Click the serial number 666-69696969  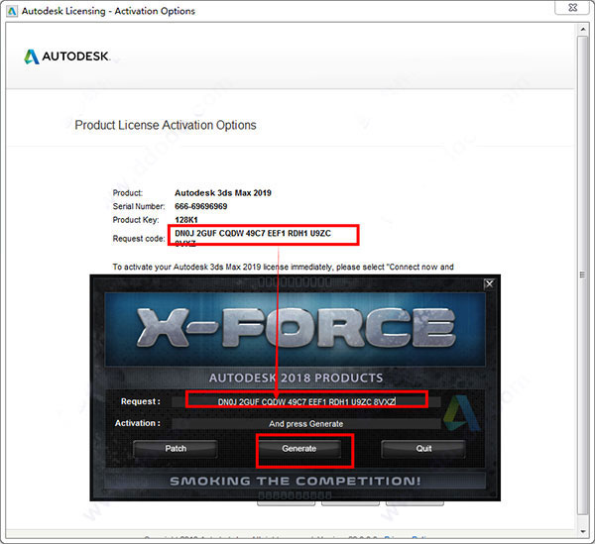coord(200,207)
